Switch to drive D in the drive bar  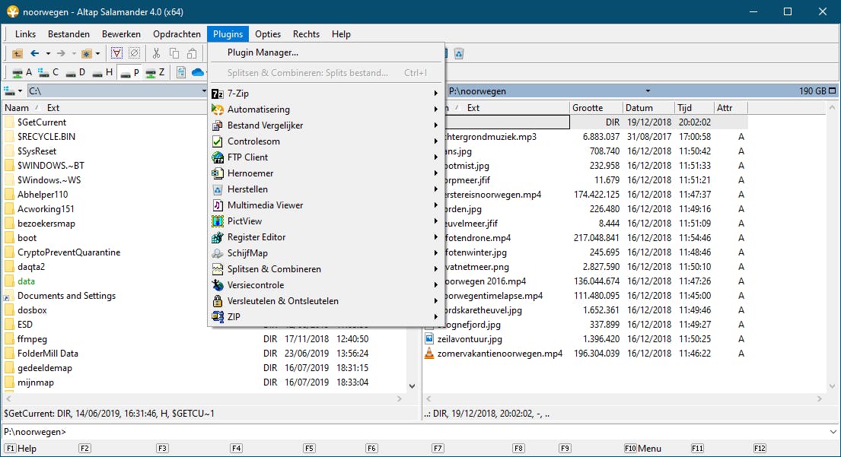click(76, 72)
